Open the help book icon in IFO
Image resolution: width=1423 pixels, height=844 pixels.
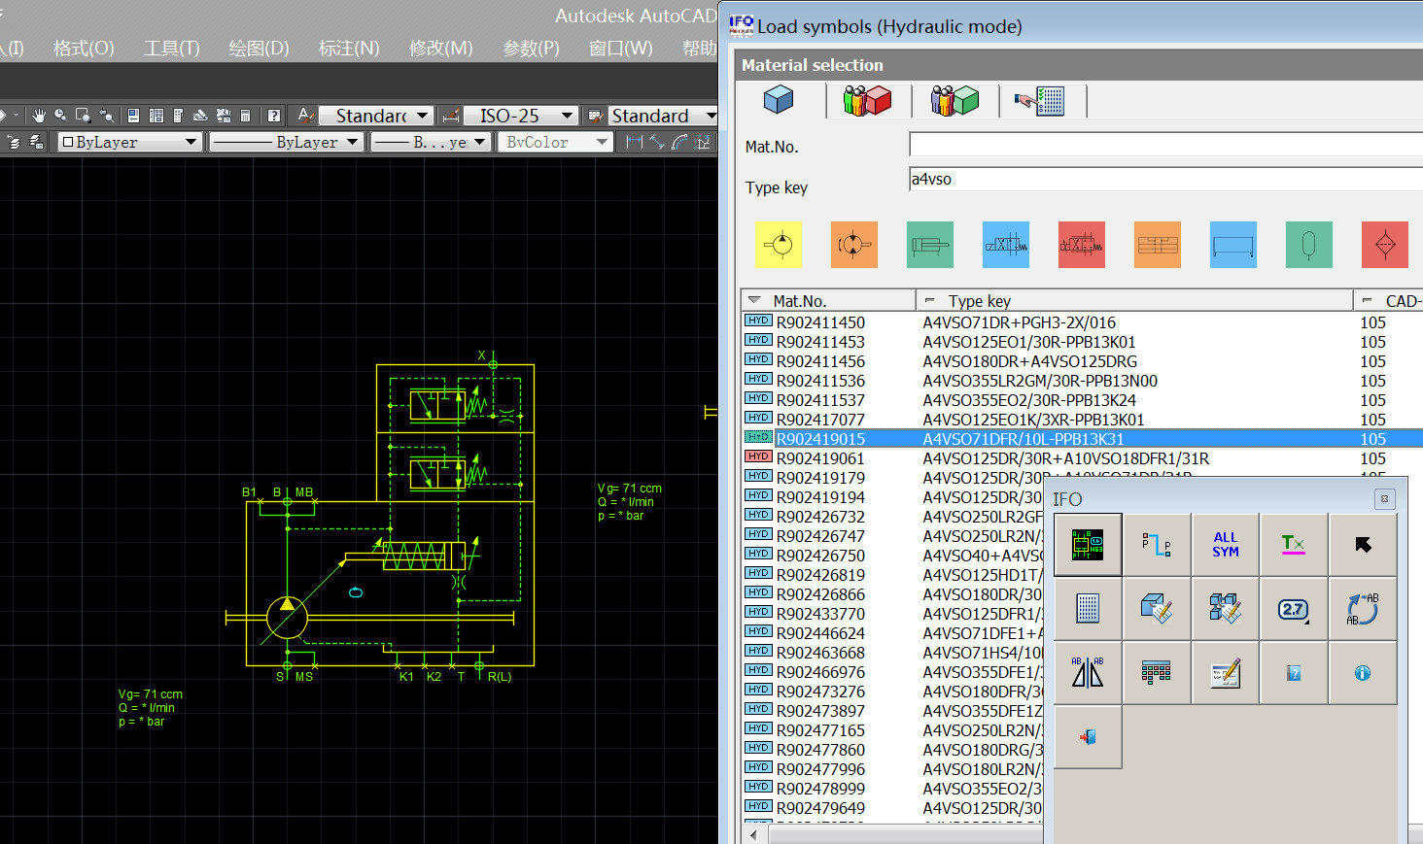[x=1294, y=672]
